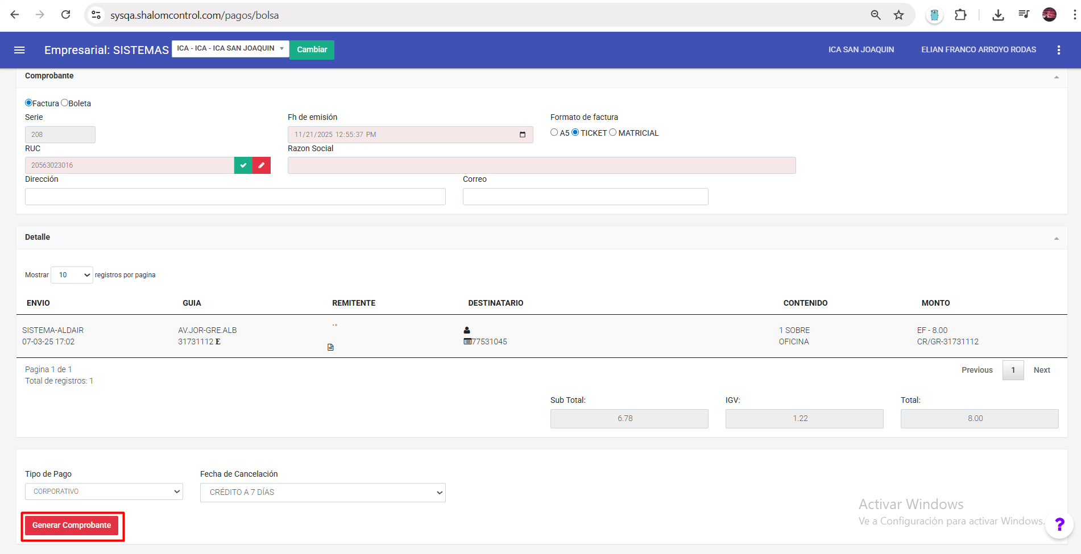Go to Next page of records
This screenshot has height=554, width=1081.
[x=1041, y=370]
